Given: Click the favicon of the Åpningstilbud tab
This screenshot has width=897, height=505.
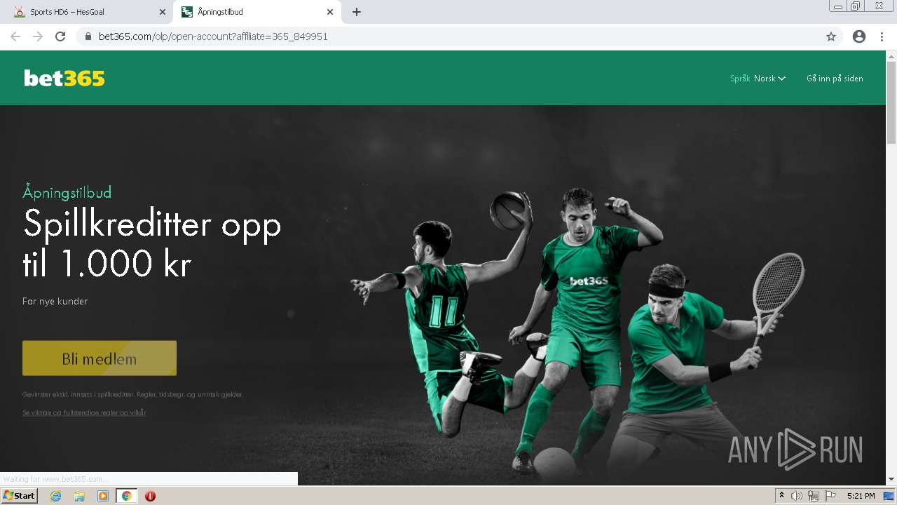Looking at the screenshot, I should (x=186, y=12).
